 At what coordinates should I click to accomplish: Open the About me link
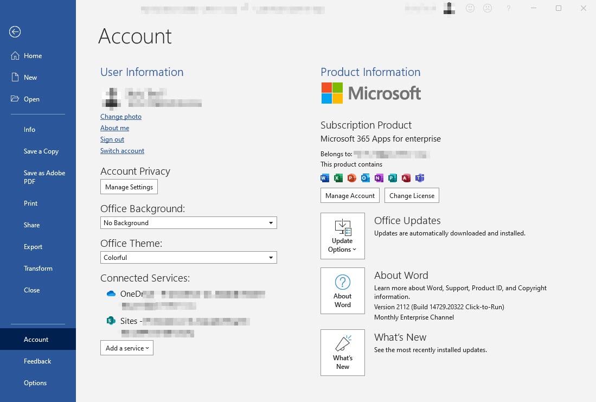click(x=115, y=128)
